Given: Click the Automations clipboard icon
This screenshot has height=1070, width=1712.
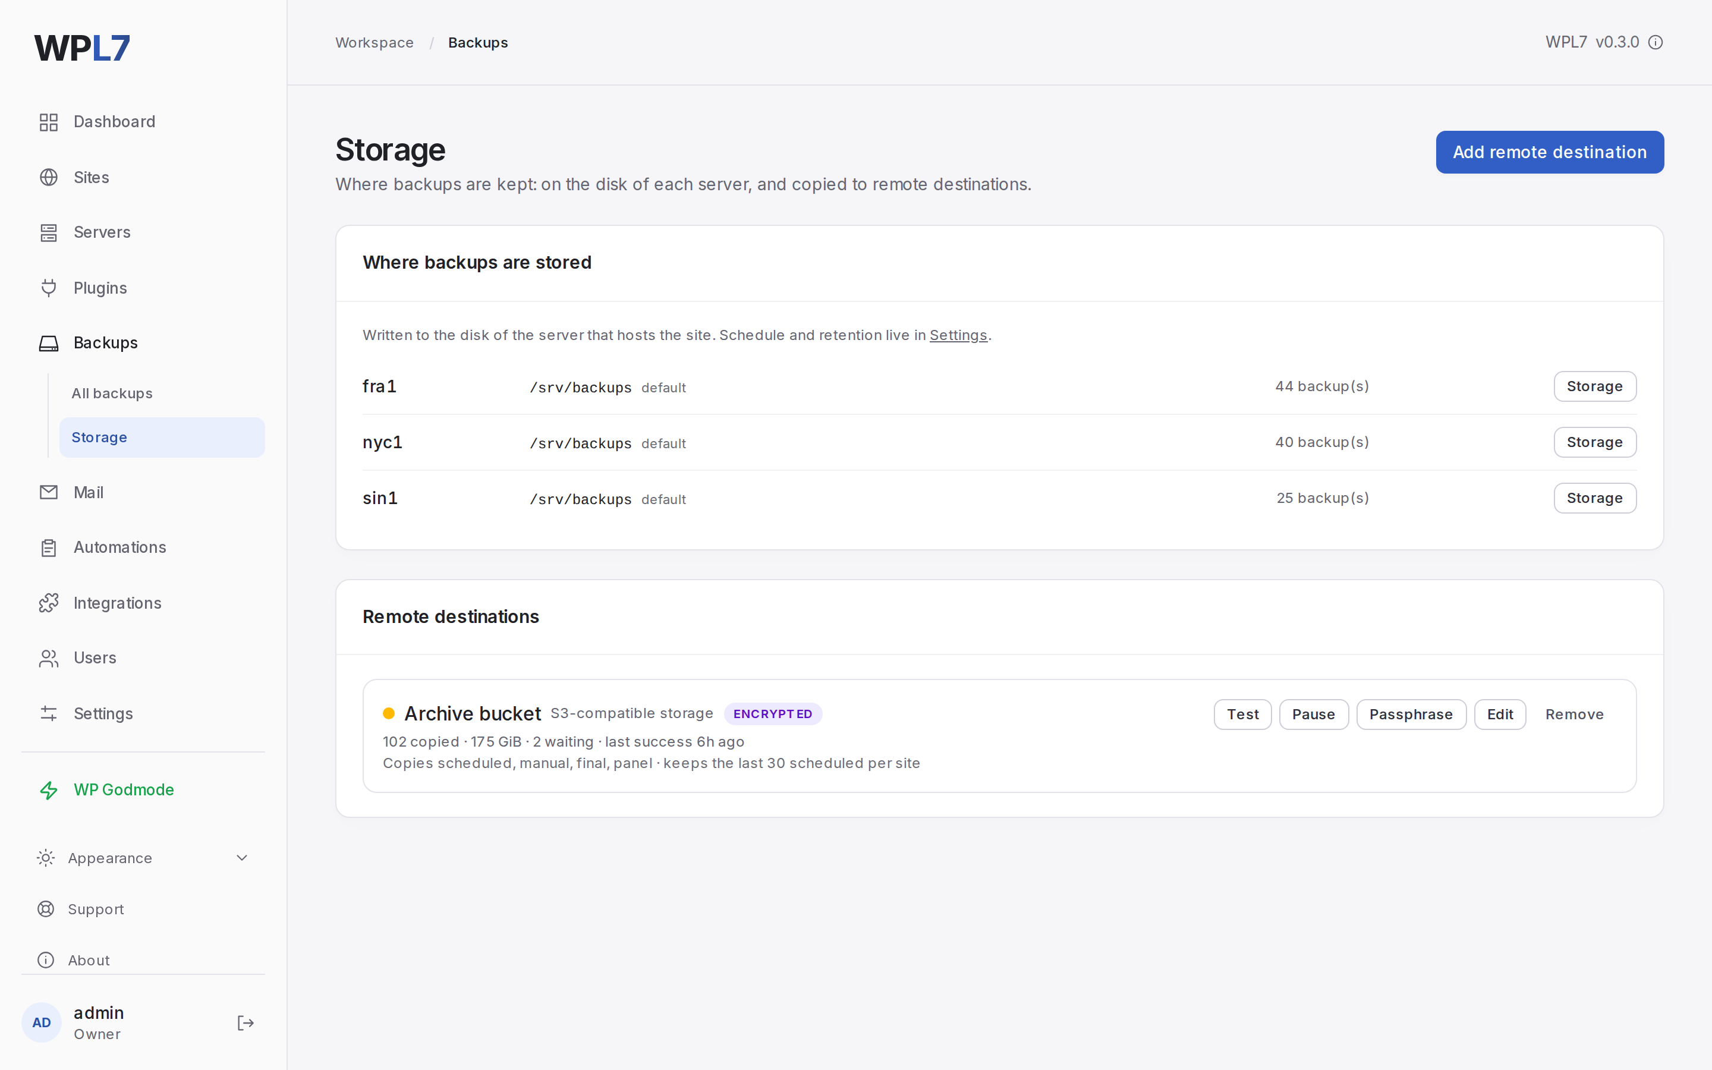Looking at the screenshot, I should tap(49, 547).
